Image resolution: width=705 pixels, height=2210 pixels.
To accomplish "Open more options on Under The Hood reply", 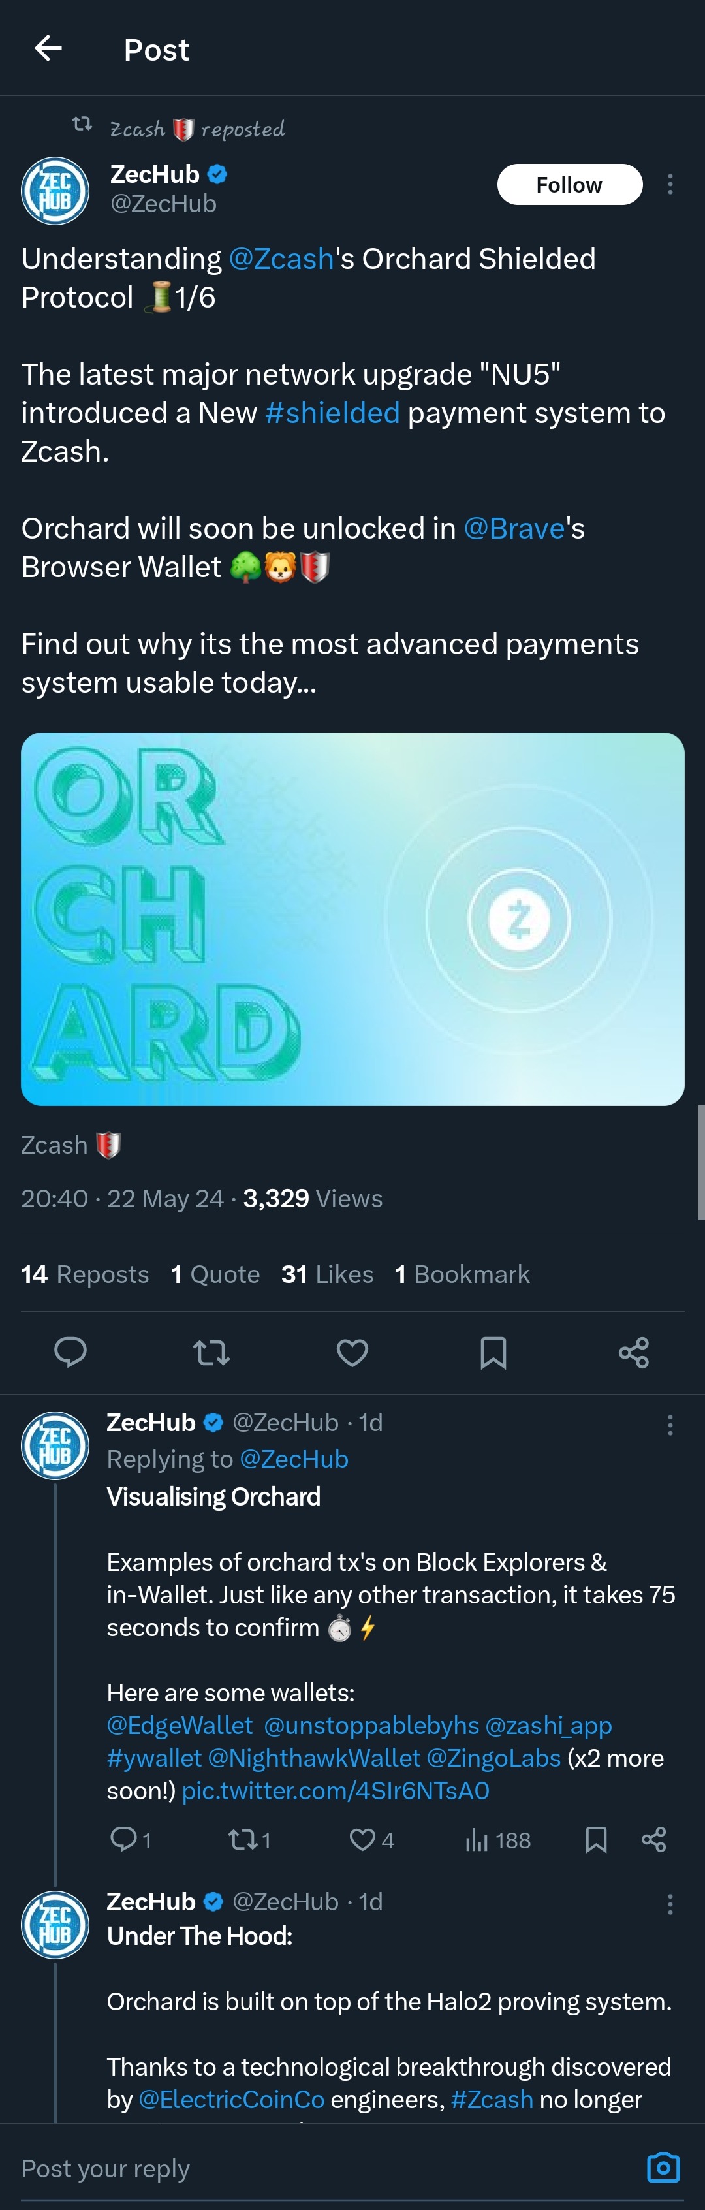I will [x=670, y=1904].
